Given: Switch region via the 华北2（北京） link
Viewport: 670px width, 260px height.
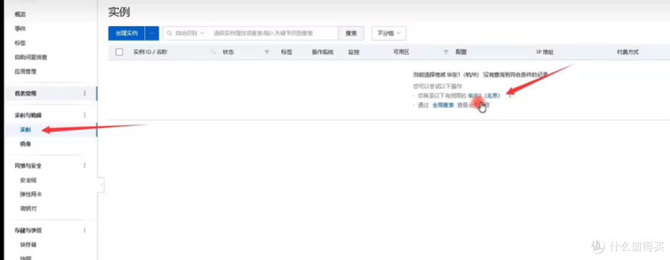Looking at the screenshot, I should coord(484,95).
